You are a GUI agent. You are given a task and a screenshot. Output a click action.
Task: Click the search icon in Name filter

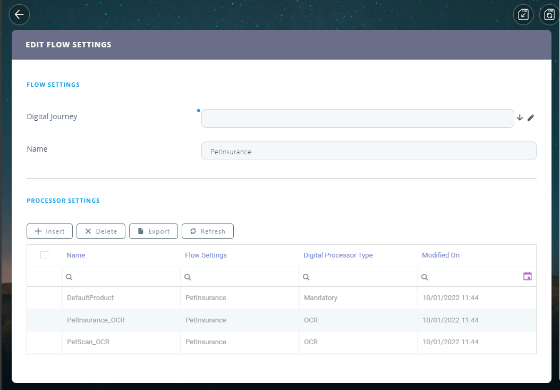point(69,277)
